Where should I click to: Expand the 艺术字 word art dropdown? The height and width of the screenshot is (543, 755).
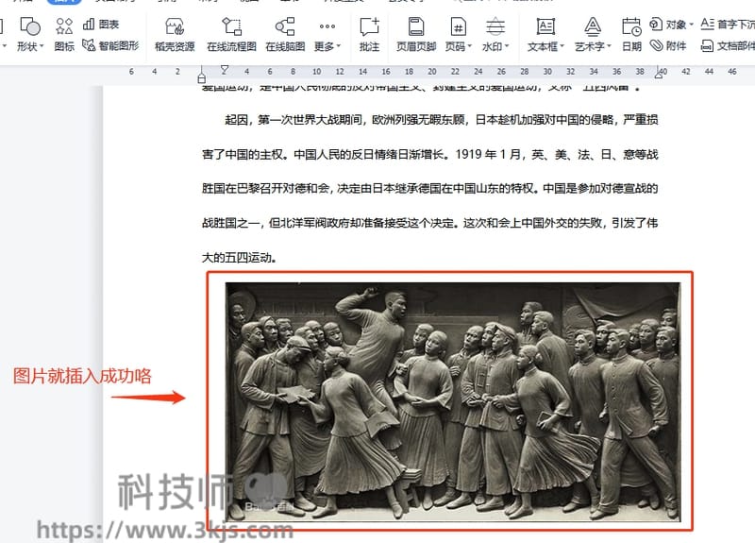[x=593, y=34]
